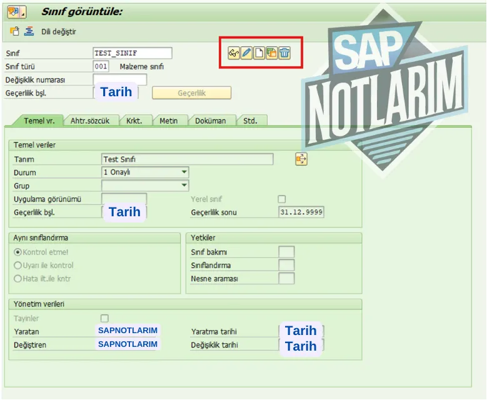Click the Değiştiren label
This screenshot has height=400, width=487.
30,345
